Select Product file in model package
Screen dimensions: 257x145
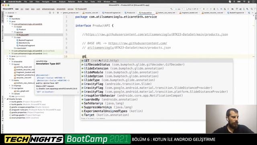click(x=22, y=29)
